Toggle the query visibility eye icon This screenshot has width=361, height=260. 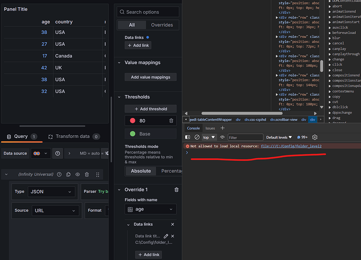(77, 174)
